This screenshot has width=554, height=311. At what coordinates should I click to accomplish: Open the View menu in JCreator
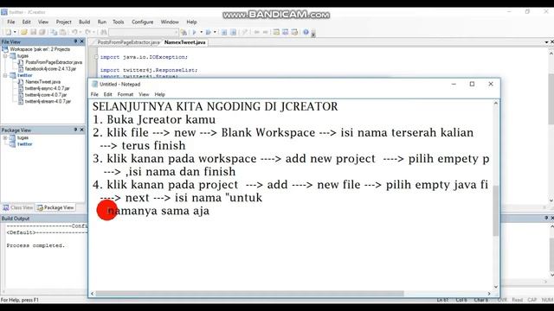pos(43,22)
